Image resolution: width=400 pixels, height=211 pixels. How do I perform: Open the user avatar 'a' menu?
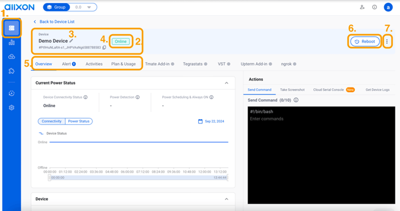[x=388, y=7]
